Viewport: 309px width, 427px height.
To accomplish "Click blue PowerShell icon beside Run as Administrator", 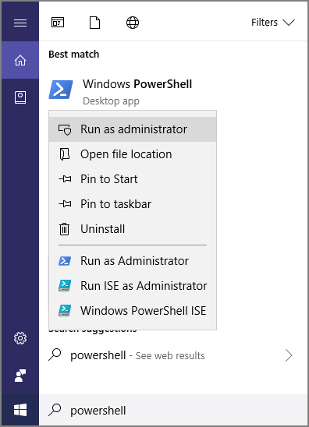I will click(x=65, y=261).
